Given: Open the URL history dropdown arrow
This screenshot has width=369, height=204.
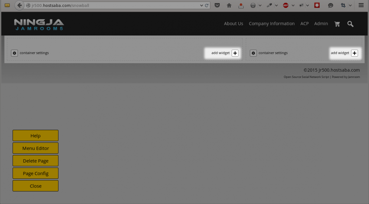Looking at the screenshot, I should (x=202, y=5).
